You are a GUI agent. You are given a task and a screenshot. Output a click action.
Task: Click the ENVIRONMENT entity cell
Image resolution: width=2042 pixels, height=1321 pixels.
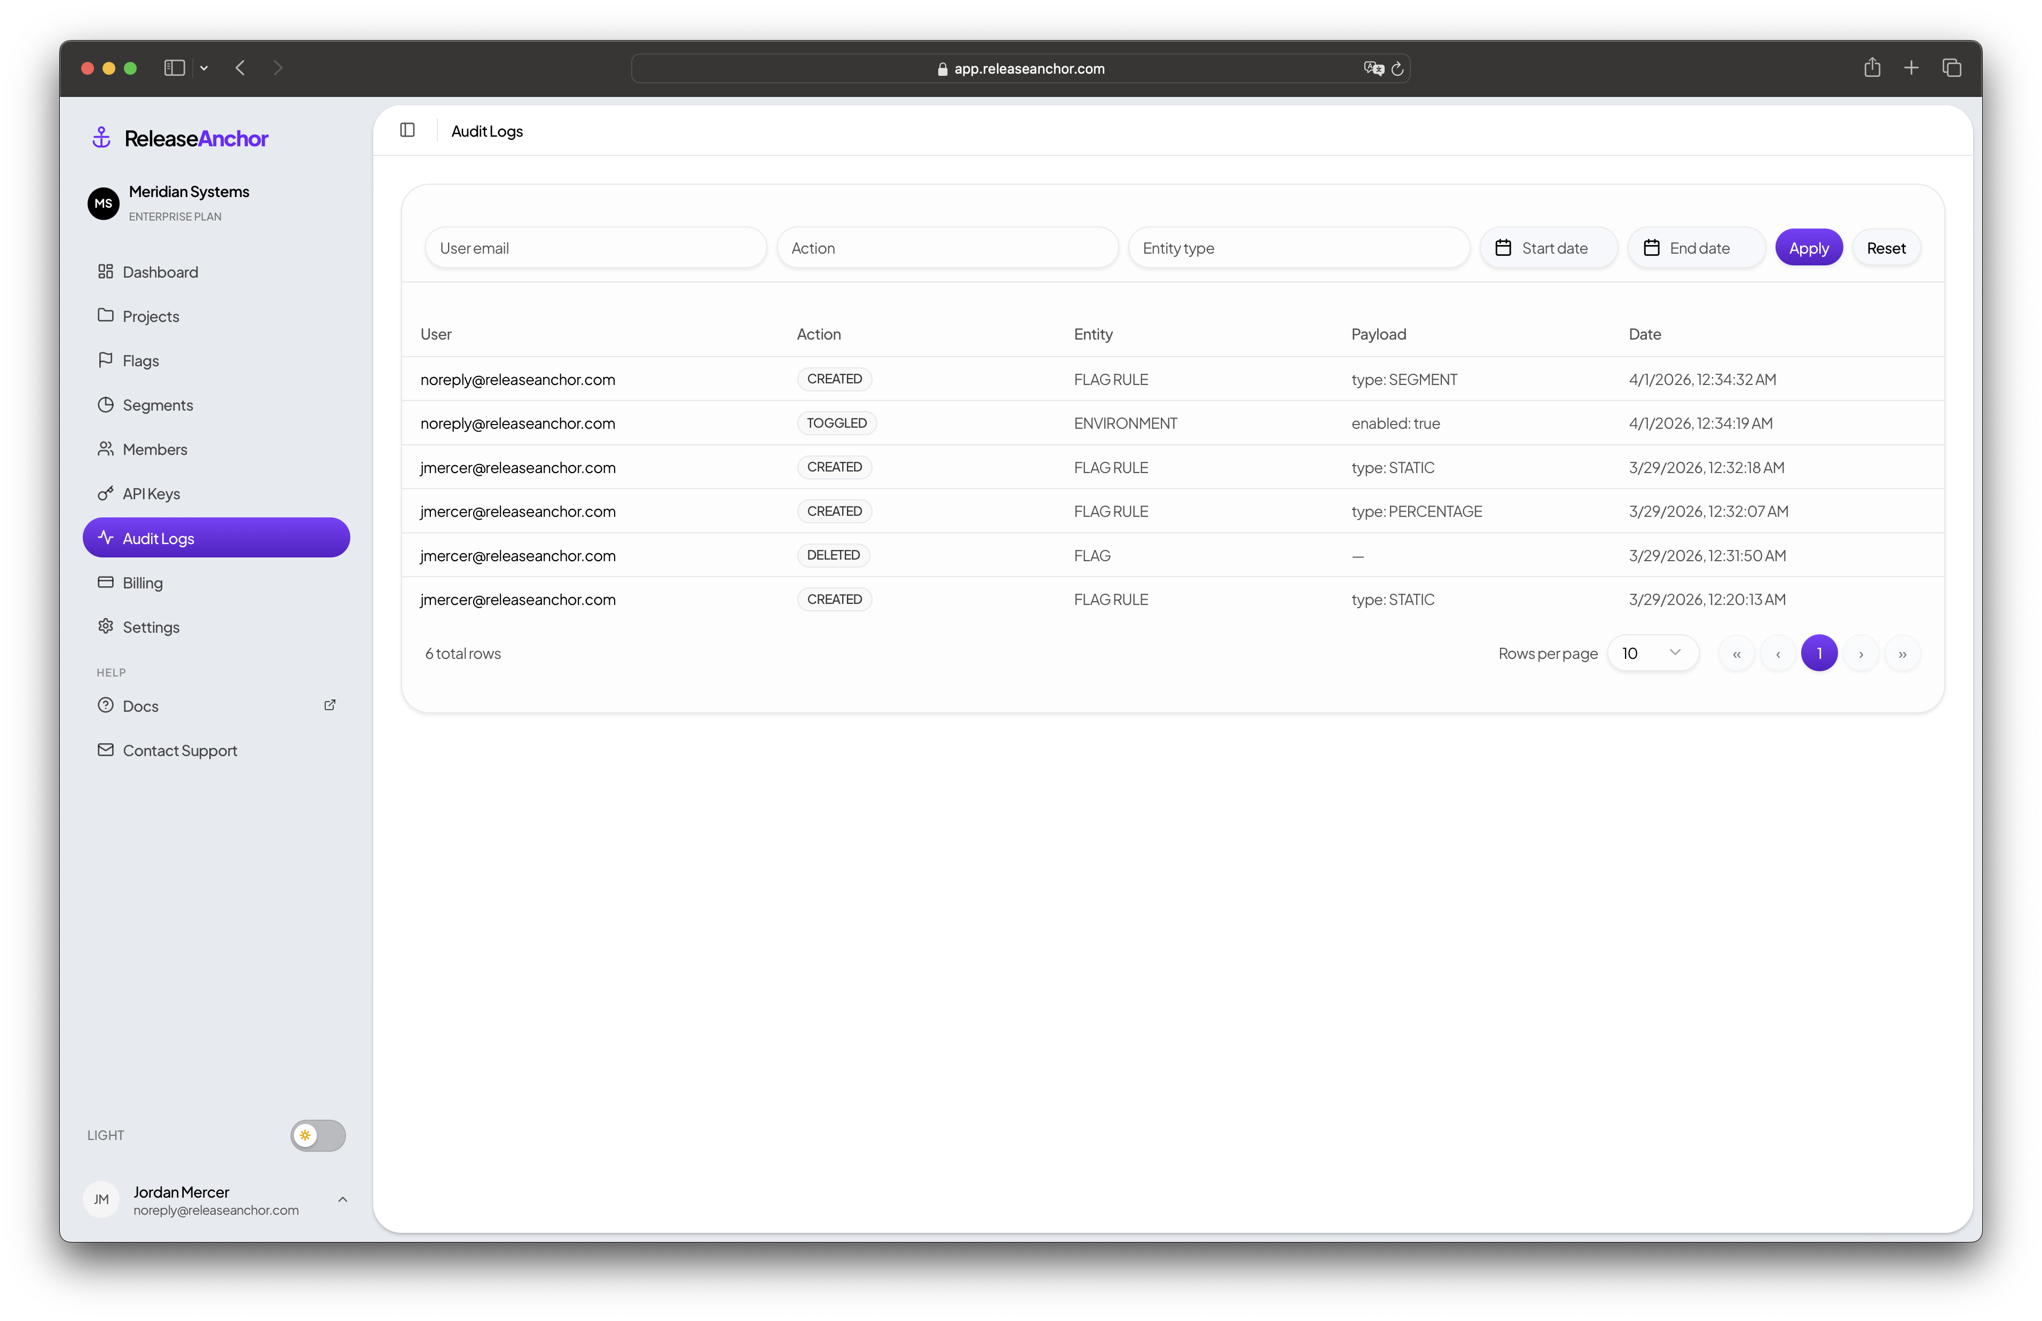pos(1125,423)
